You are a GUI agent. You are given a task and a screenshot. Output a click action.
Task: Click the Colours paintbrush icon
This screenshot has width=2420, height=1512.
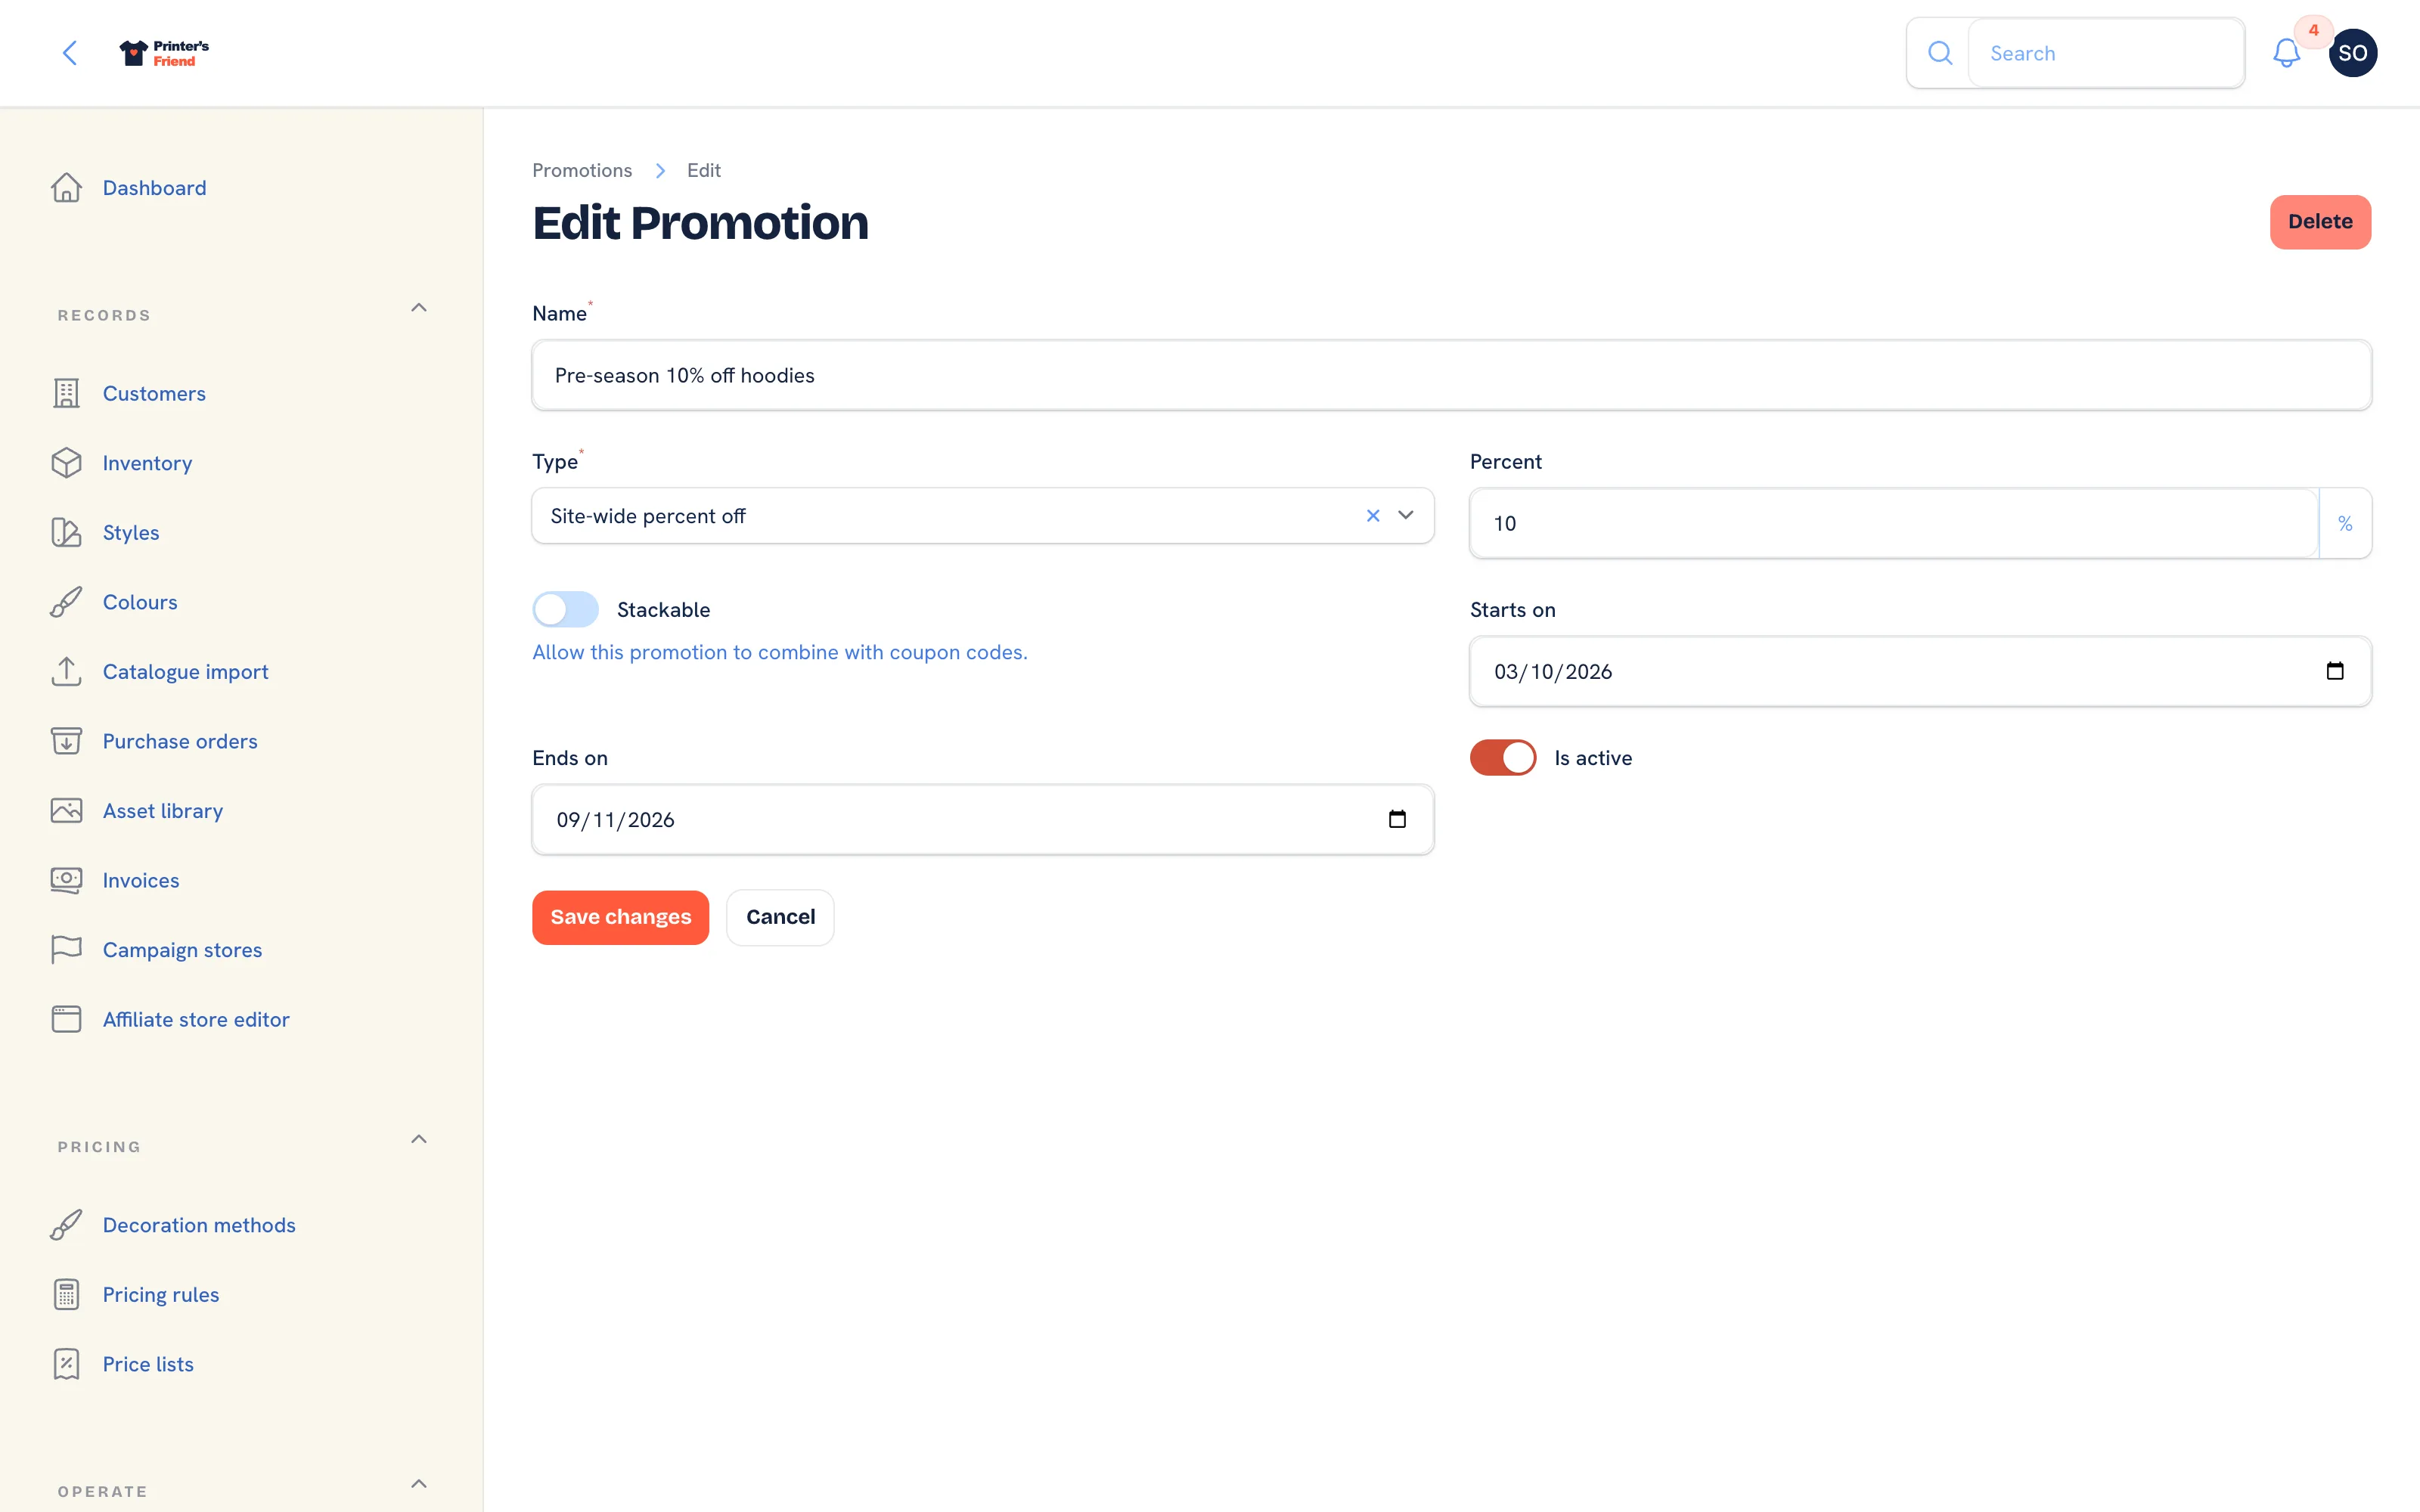[x=66, y=602]
